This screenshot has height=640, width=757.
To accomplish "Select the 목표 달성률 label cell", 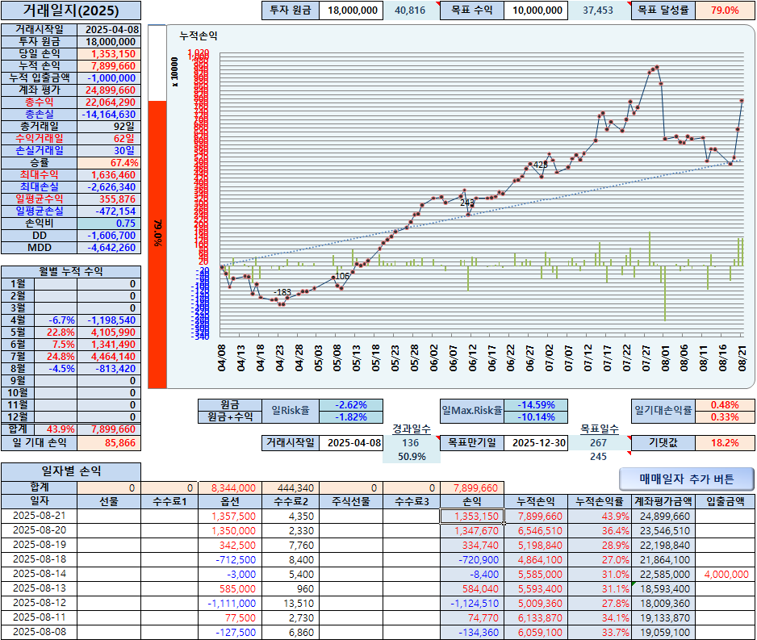I will click(x=663, y=10).
